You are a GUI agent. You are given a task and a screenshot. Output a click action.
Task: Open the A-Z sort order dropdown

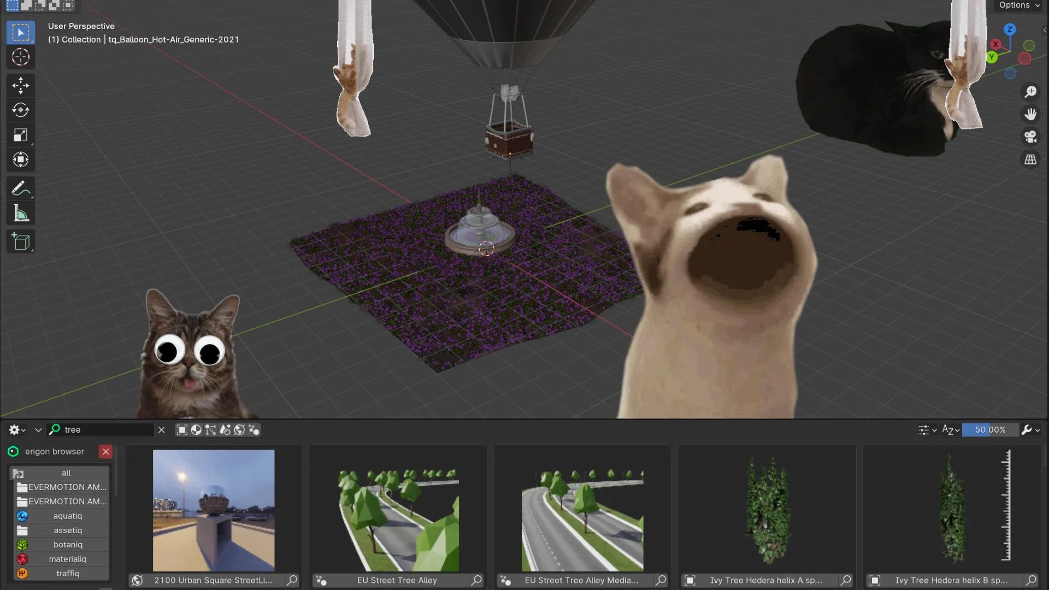(951, 430)
